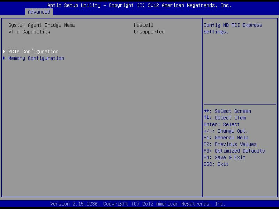The image size is (279, 209).
Task: Open PCIe Configuration submenu
Action: click(x=33, y=52)
